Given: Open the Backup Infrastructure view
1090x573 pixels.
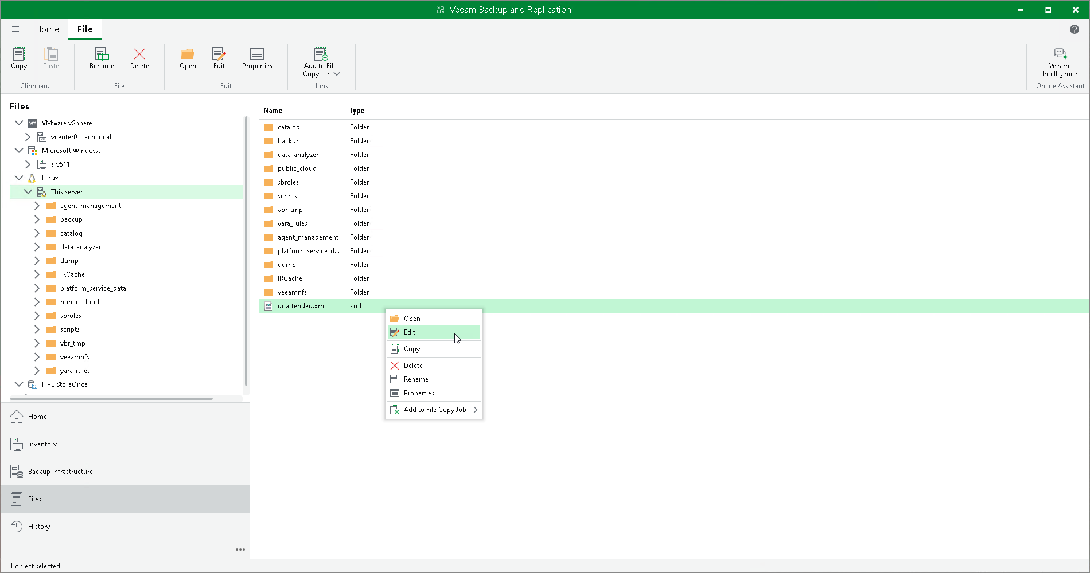Looking at the screenshot, I should (x=125, y=472).
